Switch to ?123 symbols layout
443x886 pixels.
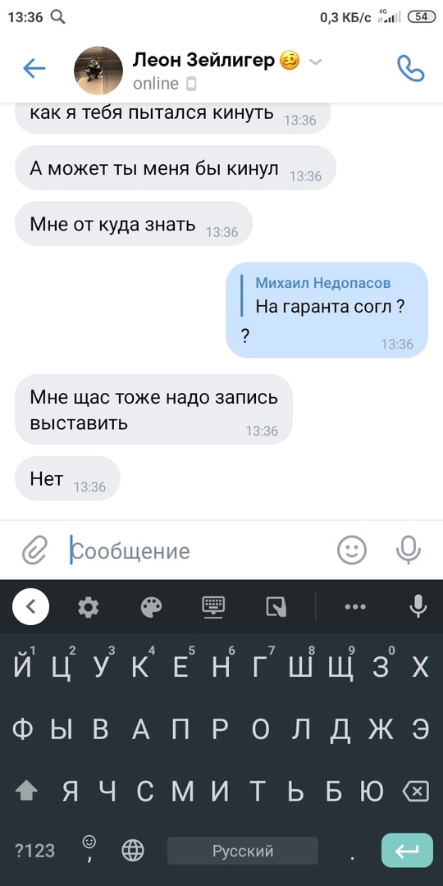pyautogui.click(x=34, y=851)
